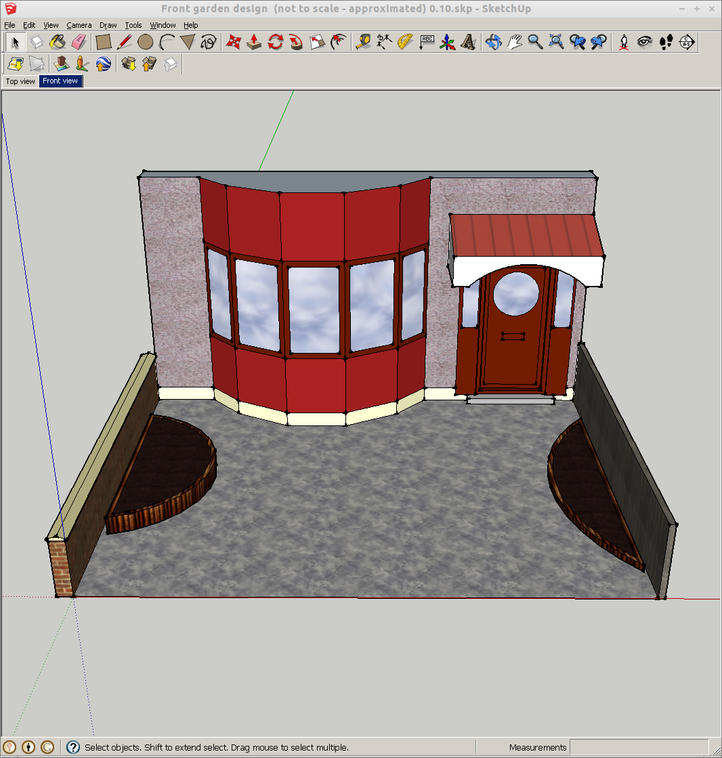This screenshot has height=758, width=722.
Task: Click the Google login status icon
Action: click(47, 747)
